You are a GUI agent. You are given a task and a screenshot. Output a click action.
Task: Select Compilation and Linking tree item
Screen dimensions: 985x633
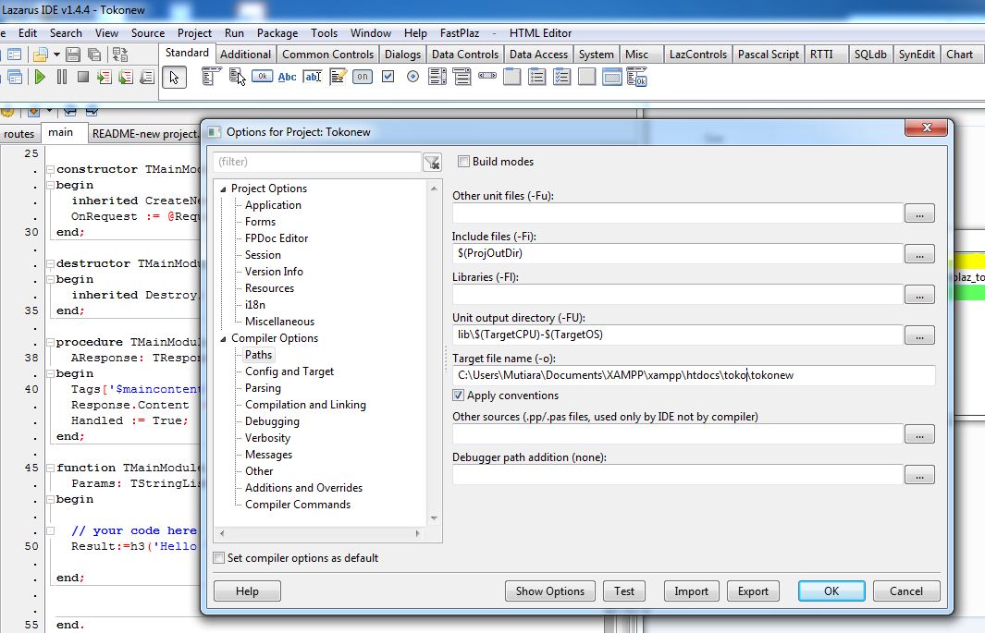[305, 405]
